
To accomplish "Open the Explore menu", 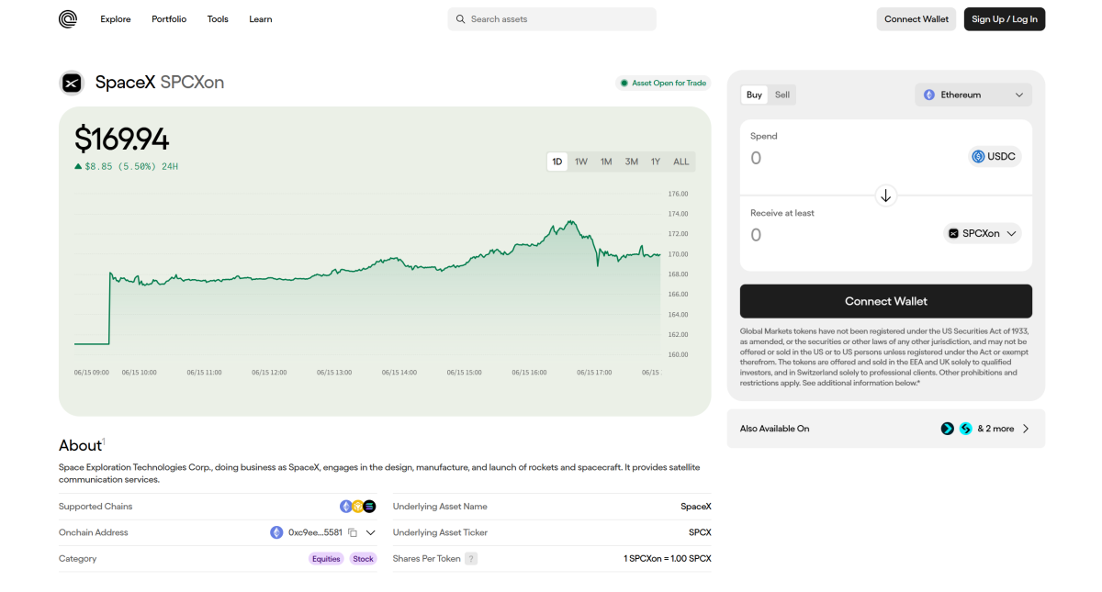I will 116,19.
